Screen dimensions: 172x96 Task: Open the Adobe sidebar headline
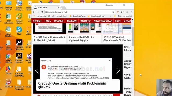pos(128,64)
